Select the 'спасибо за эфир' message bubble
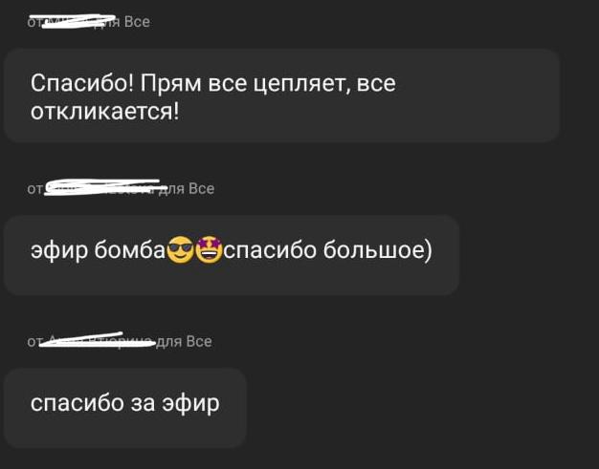Screen dimensions: 599x469 click(x=125, y=407)
